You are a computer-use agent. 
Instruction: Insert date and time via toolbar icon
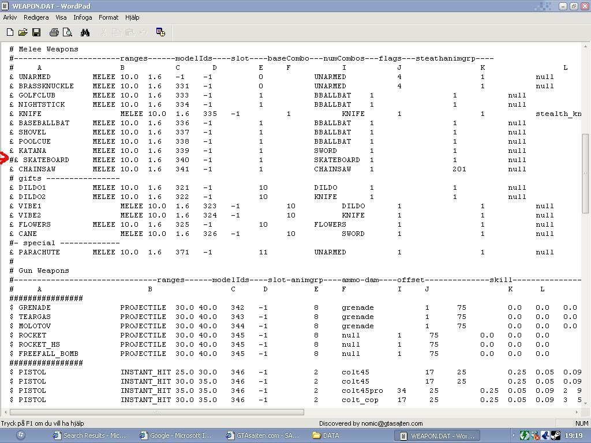160,32
